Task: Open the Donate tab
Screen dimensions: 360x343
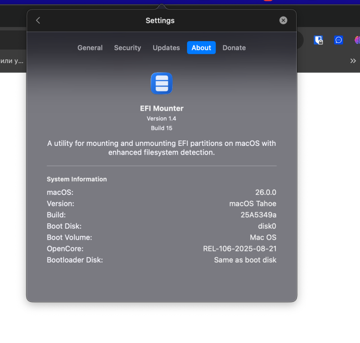Action: click(234, 48)
